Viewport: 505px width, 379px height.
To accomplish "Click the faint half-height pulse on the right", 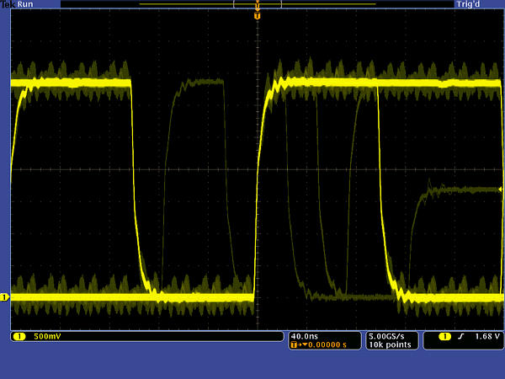I will [454, 190].
